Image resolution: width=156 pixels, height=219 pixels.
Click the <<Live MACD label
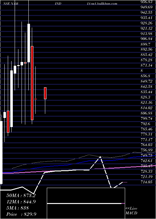[131, 211]
